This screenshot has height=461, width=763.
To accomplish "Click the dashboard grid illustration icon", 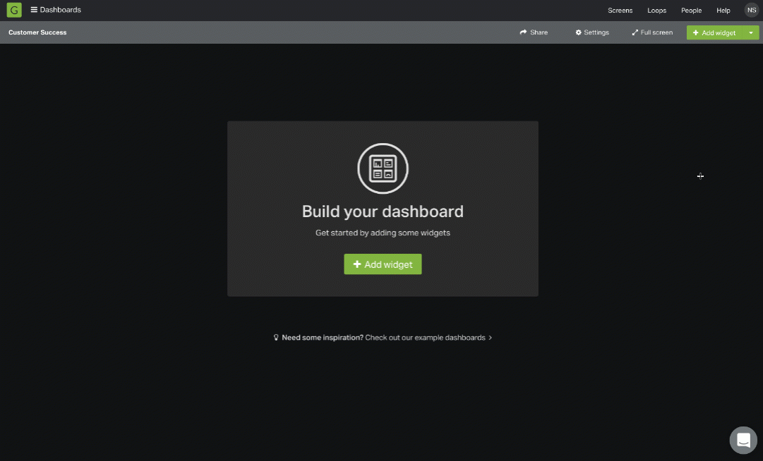I will [383, 168].
